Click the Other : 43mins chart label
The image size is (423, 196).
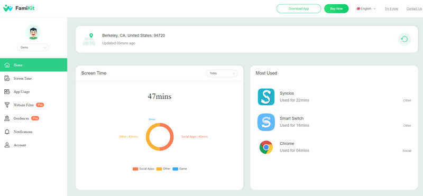tap(128, 137)
